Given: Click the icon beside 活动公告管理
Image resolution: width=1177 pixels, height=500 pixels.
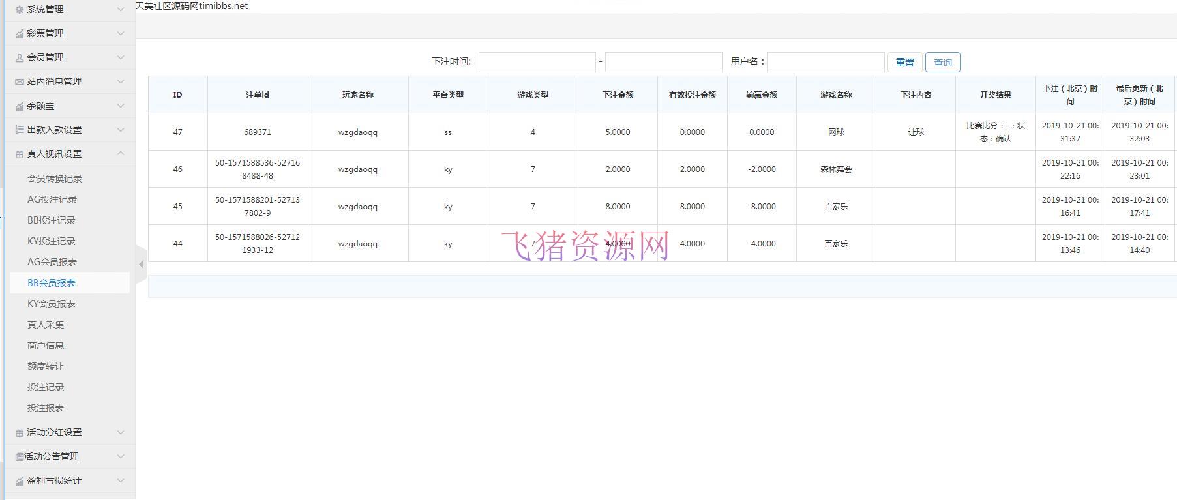Looking at the screenshot, I should click(x=20, y=457).
